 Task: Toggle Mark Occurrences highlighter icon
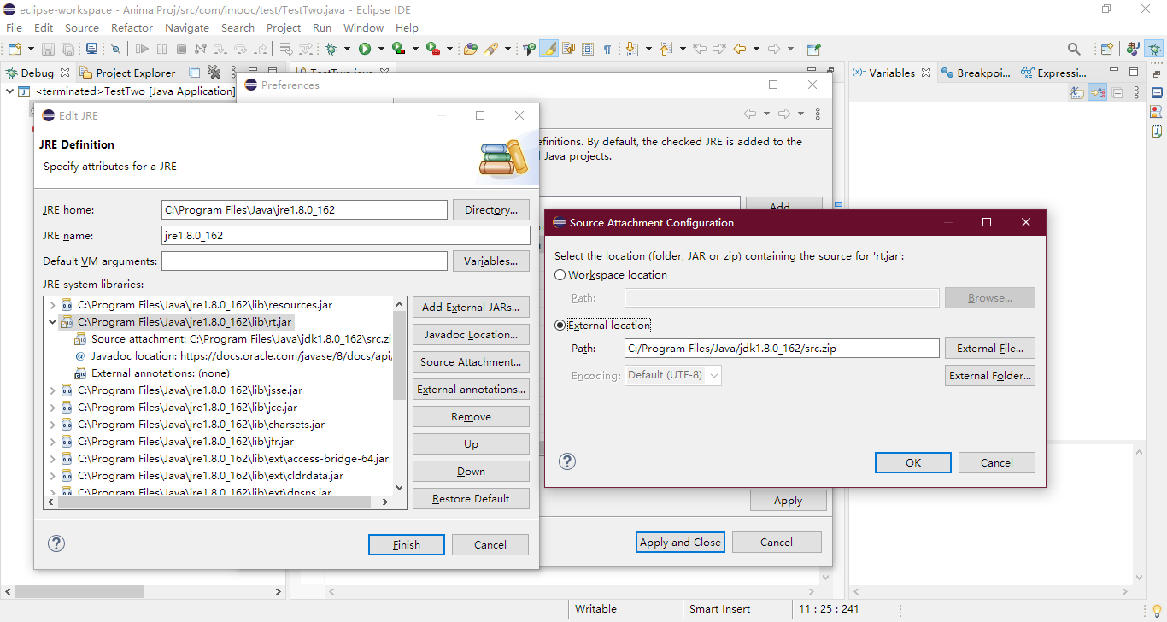tap(549, 49)
